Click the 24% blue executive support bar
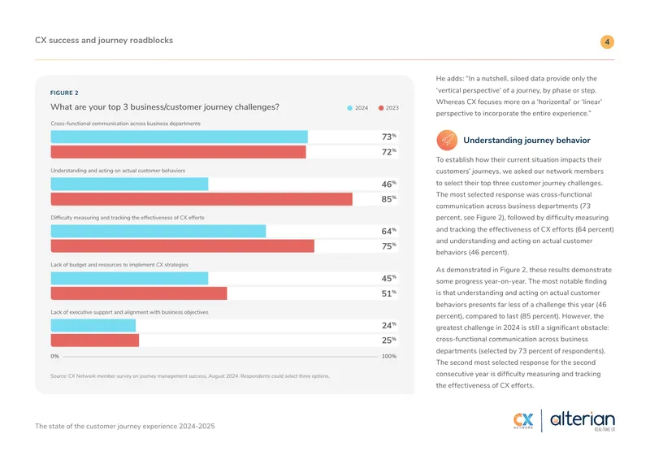This screenshot has width=650, height=460. pos(93,326)
